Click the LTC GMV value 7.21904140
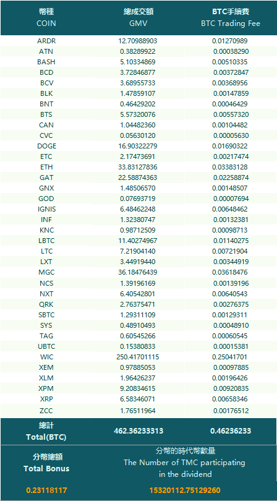This screenshot has height=501, width=277. [138, 251]
